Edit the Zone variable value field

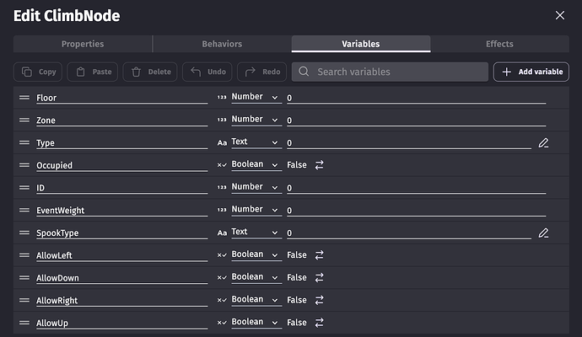point(416,120)
